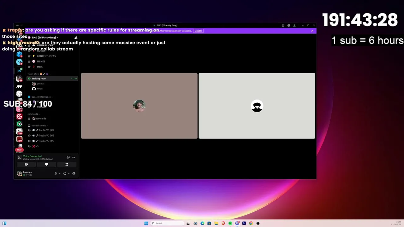The image size is (404, 227).
Task: Open server icon with 277 badge
Action: point(19,139)
